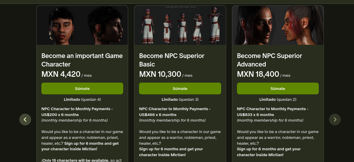The height and width of the screenshot is (162, 354).
Task: Click Súmate for important Game Character tier
Action: click(82, 88)
